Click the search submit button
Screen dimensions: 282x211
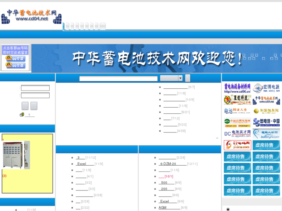188,78
